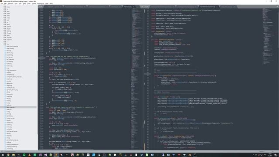Open right pane tab list dropdown

point(277,7)
